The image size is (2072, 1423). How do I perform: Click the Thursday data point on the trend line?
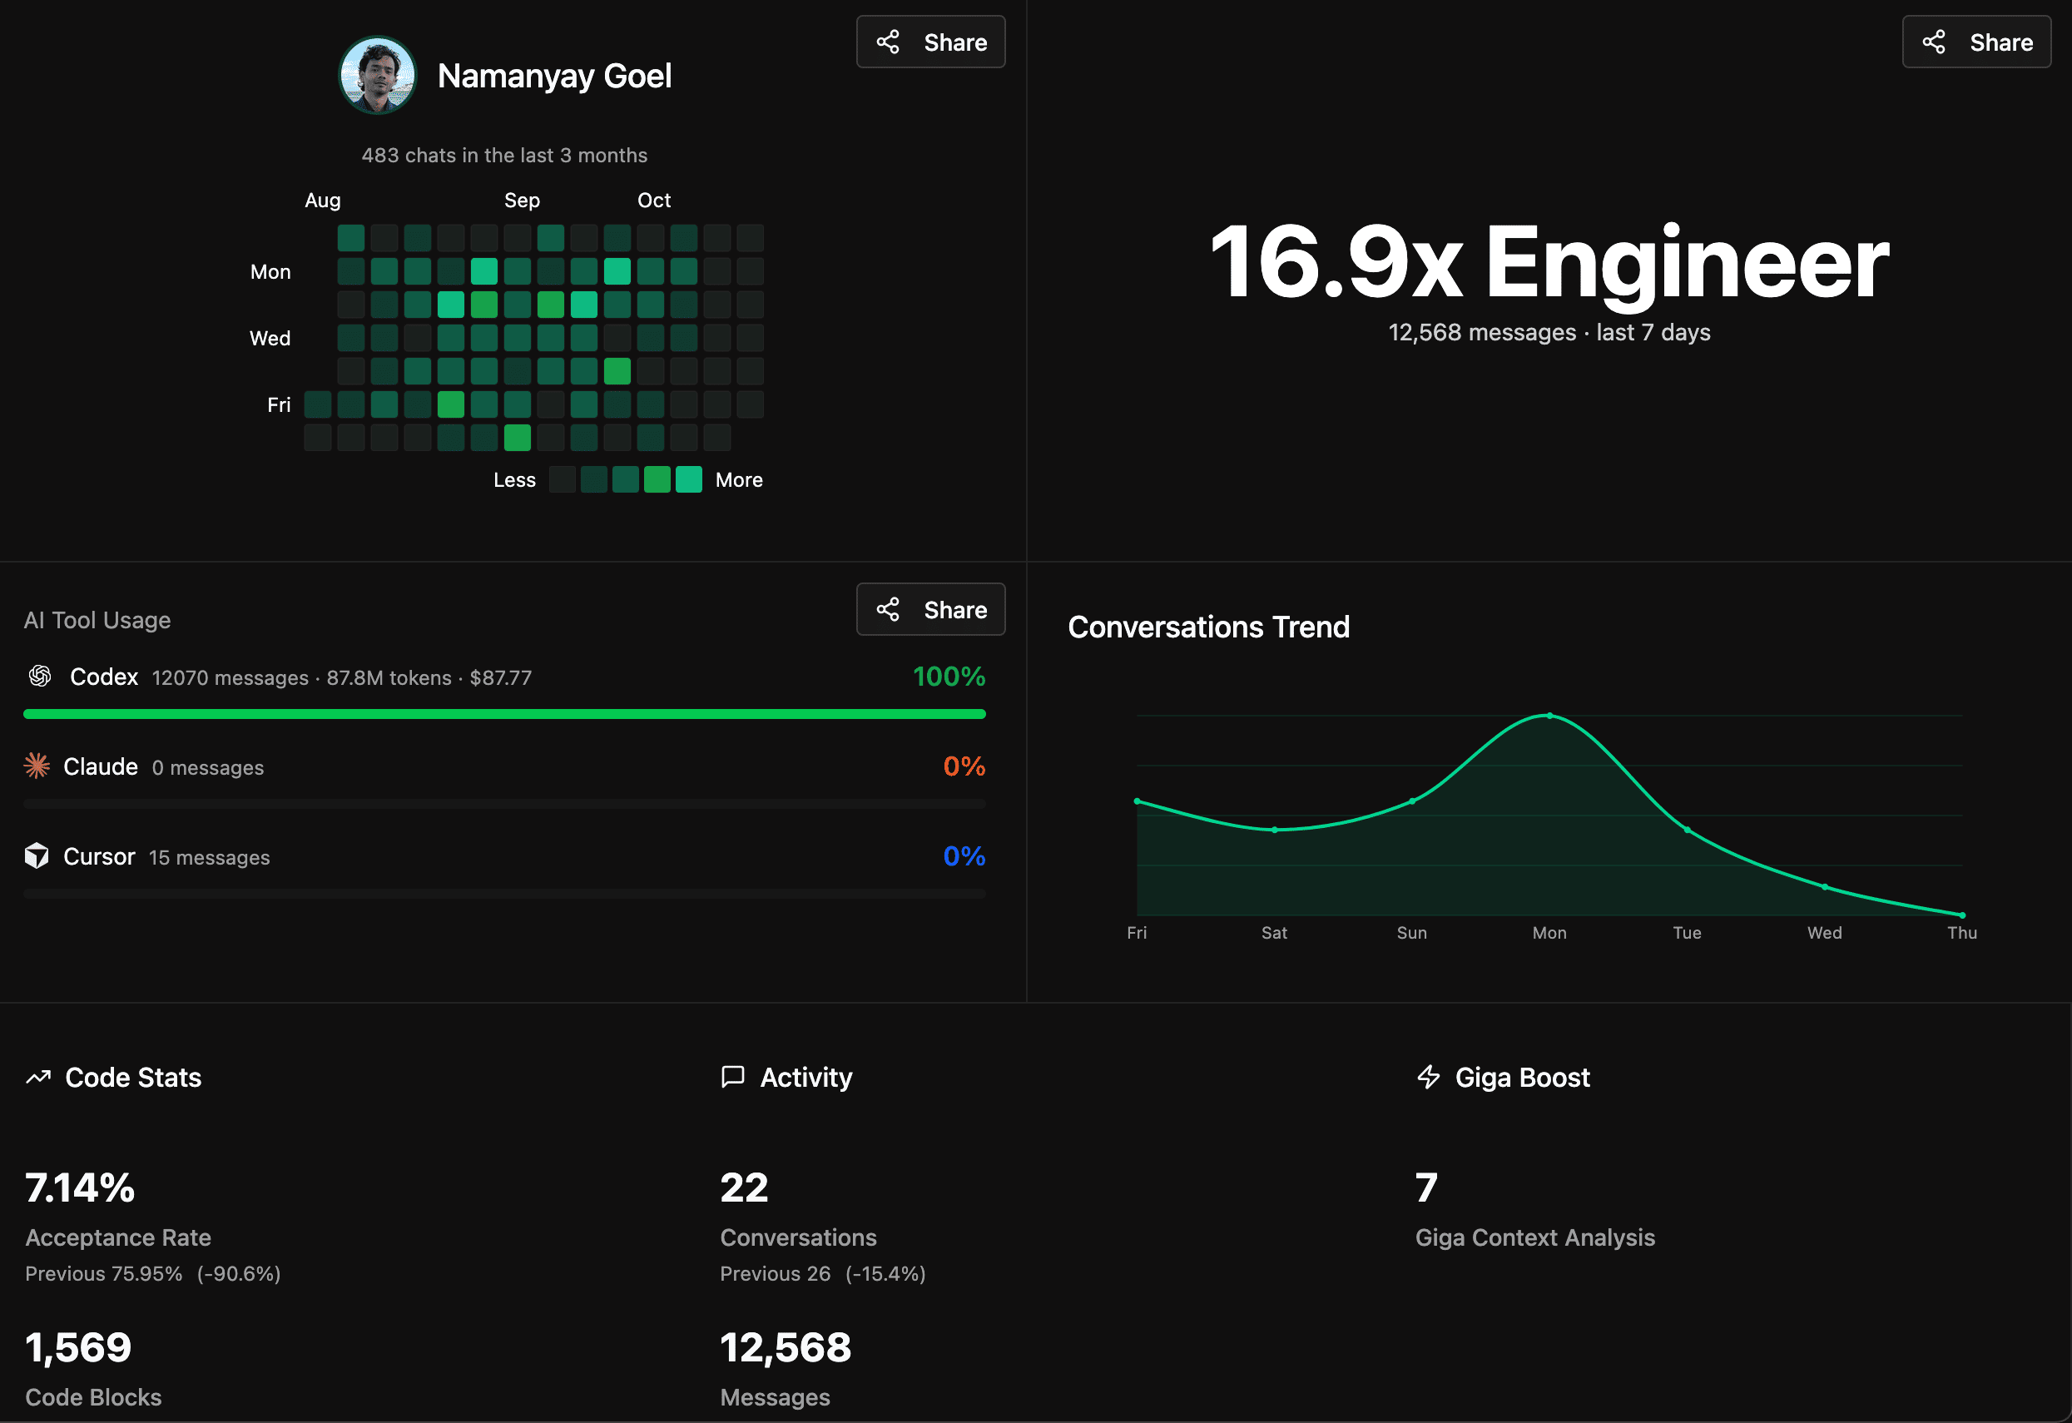coord(1960,914)
